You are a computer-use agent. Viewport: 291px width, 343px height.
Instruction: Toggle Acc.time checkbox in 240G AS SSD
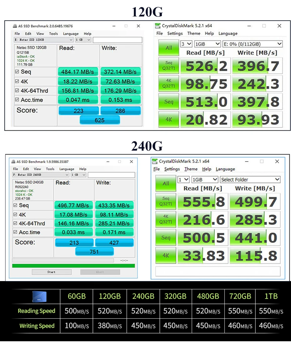point(15,232)
